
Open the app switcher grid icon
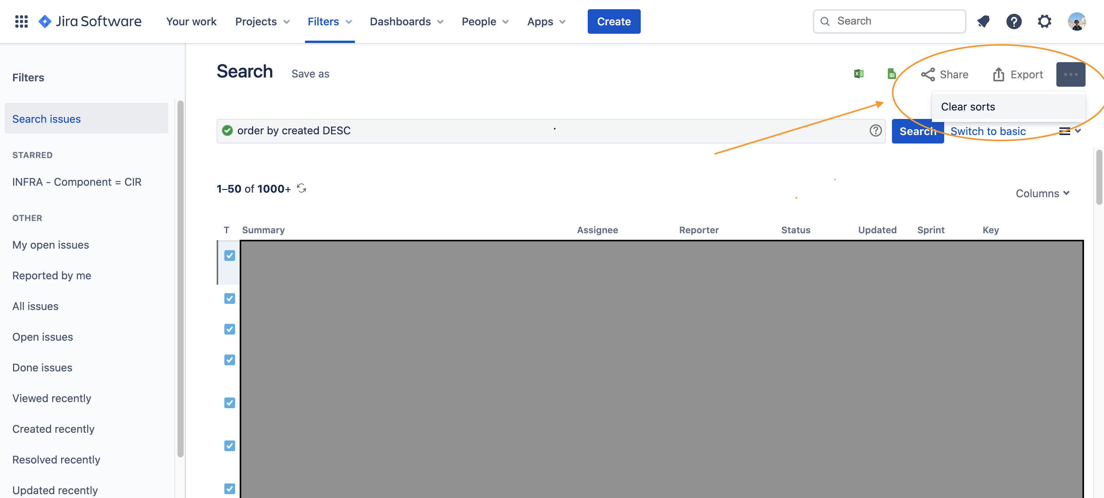[x=22, y=21]
